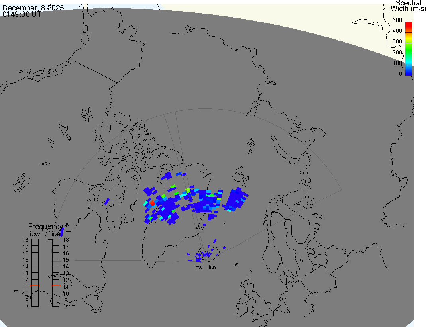Click the icw heading under Frequency
426x327 pixels.
pos(35,234)
